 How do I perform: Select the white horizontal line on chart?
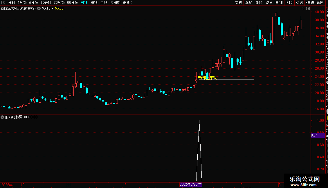[x=226, y=80]
